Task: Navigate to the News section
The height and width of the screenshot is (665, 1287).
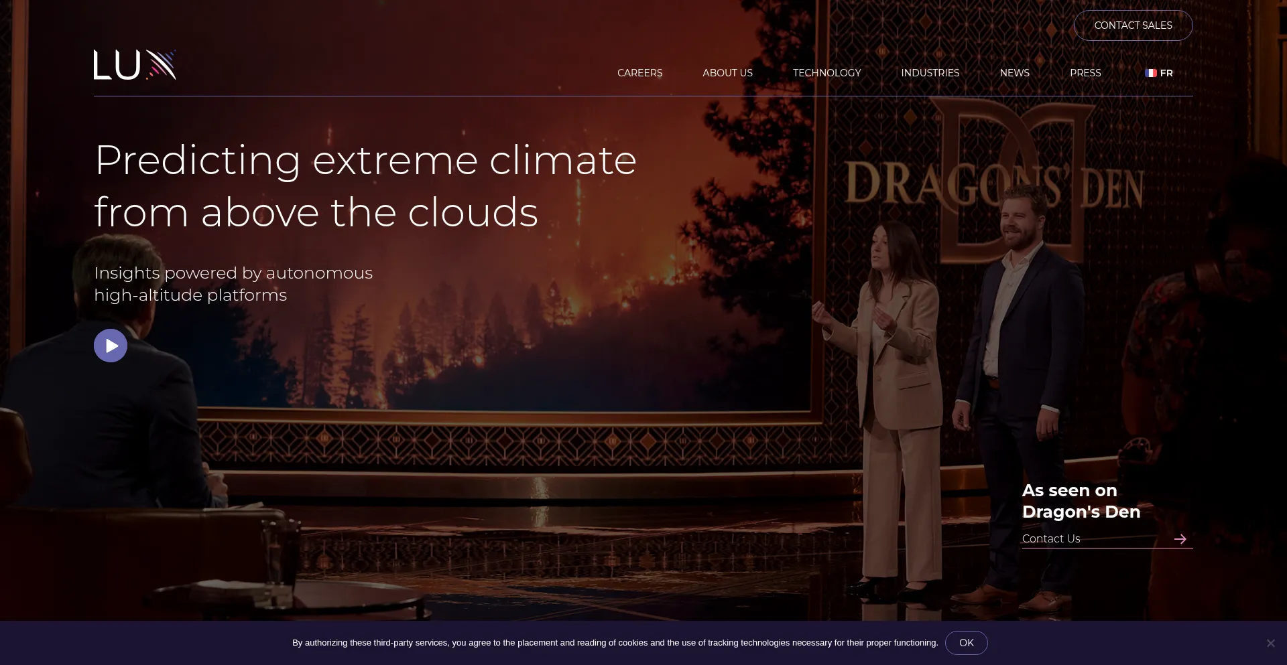Action: pos(1014,73)
